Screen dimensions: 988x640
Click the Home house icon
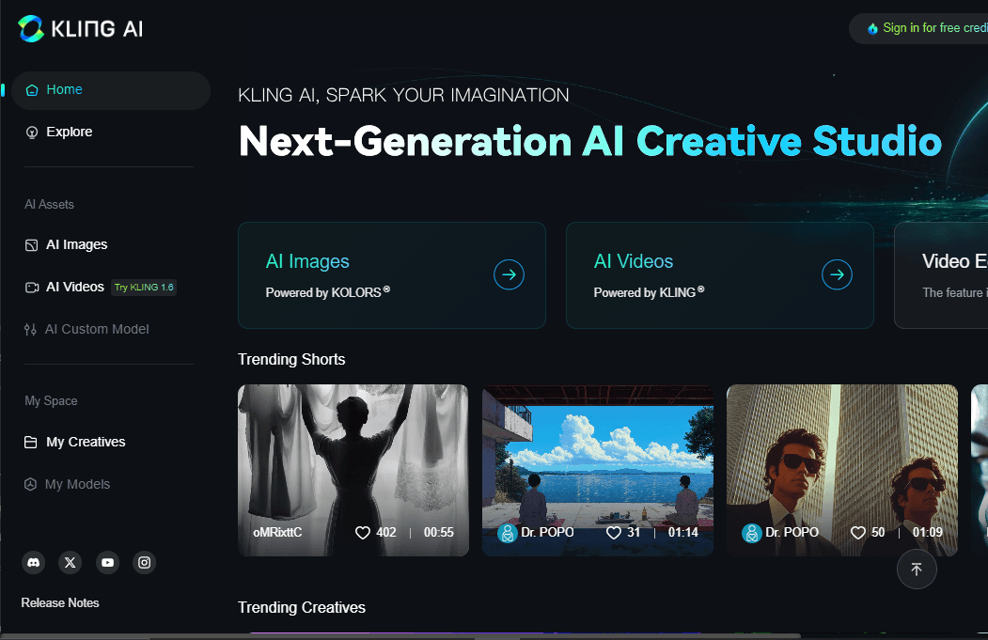click(x=32, y=90)
